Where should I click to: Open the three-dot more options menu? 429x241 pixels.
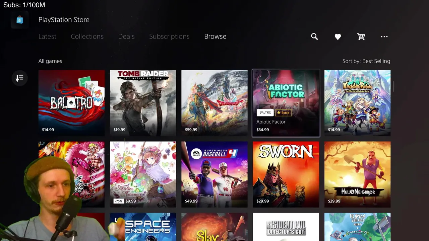(x=384, y=36)
